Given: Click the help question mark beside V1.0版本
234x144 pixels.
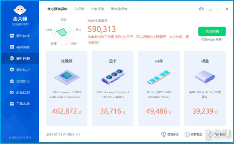Looking at the screenshot, I should click(x=78, y=135).
